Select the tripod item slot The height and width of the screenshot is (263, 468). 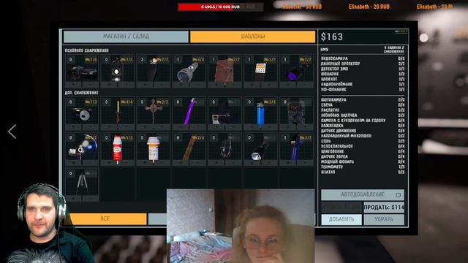click(82, 185)
